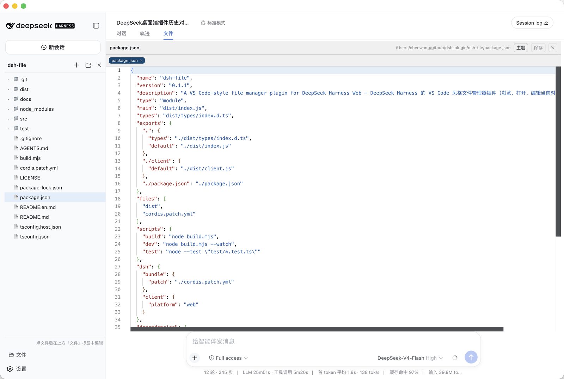Click the conversation title DeepSeek桌面端插件历史对...
The height and width of the screenshot is (379, 564).
click(x=153, y=23)
